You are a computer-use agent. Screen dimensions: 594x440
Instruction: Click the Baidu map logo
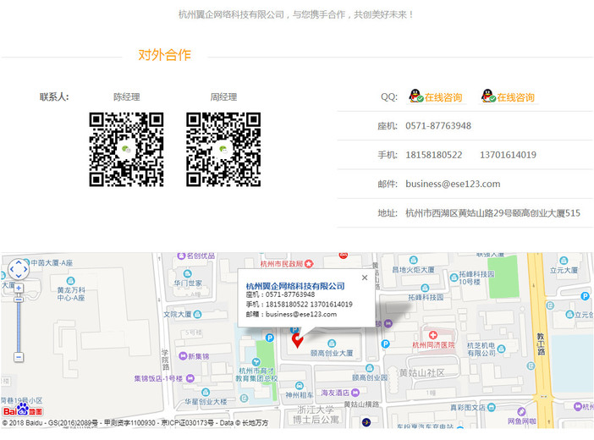tap(21, 410)
